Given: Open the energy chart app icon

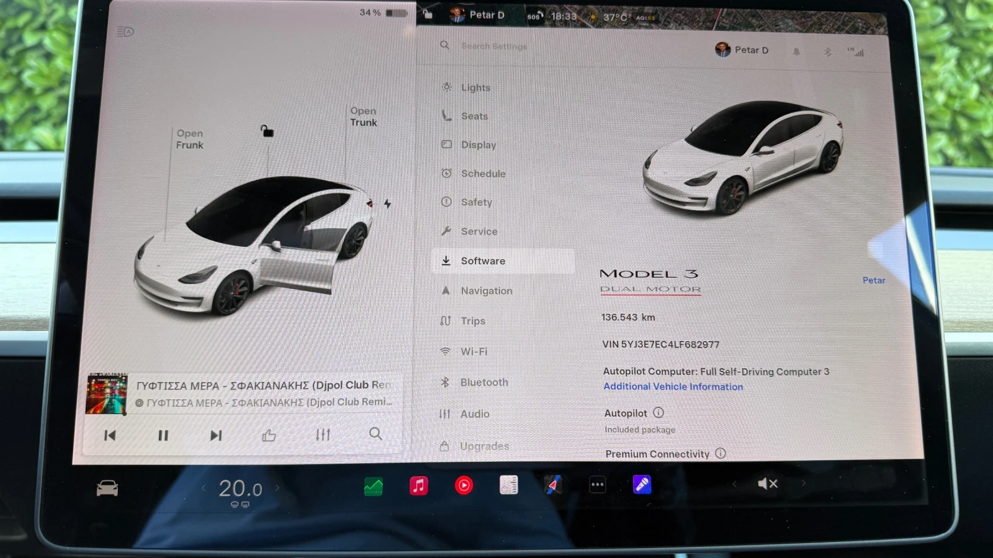Looking at the screenshot, I should point(373,487).
